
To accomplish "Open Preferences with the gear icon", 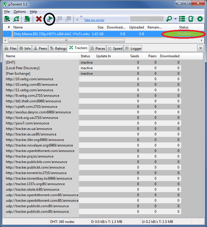I will (200, 19).
